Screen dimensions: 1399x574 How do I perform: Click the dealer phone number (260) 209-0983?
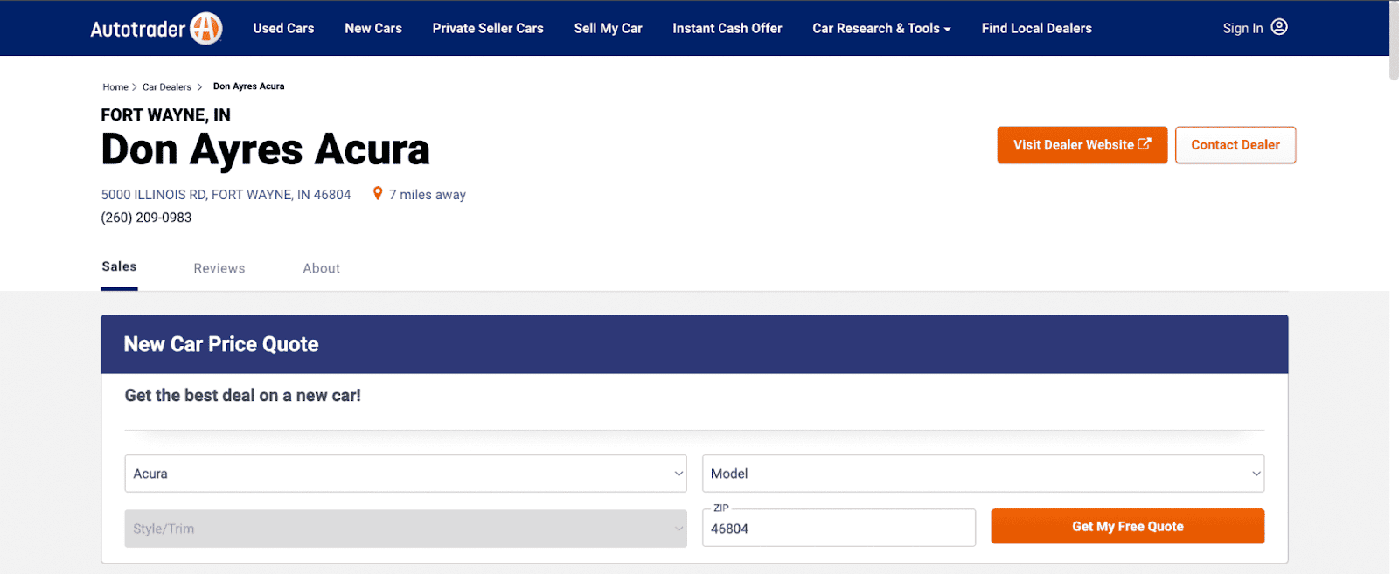(146, 218)
